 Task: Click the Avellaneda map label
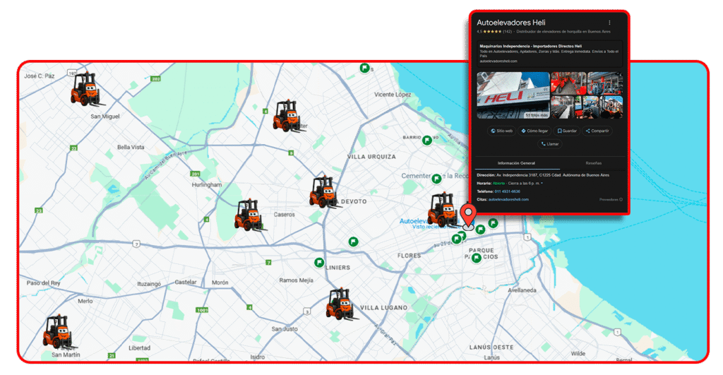click(522, 290)
